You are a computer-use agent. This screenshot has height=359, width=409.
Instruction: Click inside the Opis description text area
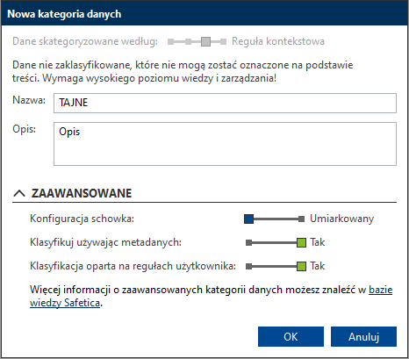point(225,144)
